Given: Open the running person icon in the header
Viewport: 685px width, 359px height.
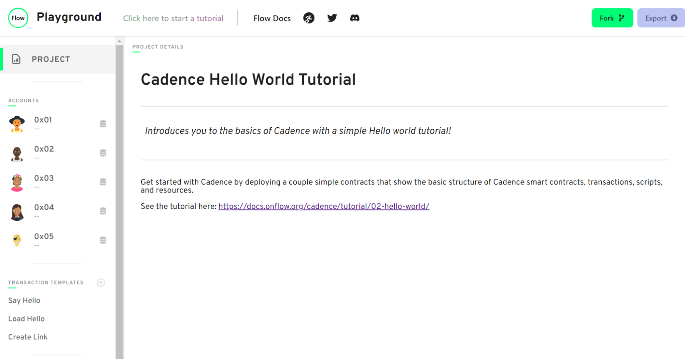Looking at the screenshot, I should coord(309,18).
